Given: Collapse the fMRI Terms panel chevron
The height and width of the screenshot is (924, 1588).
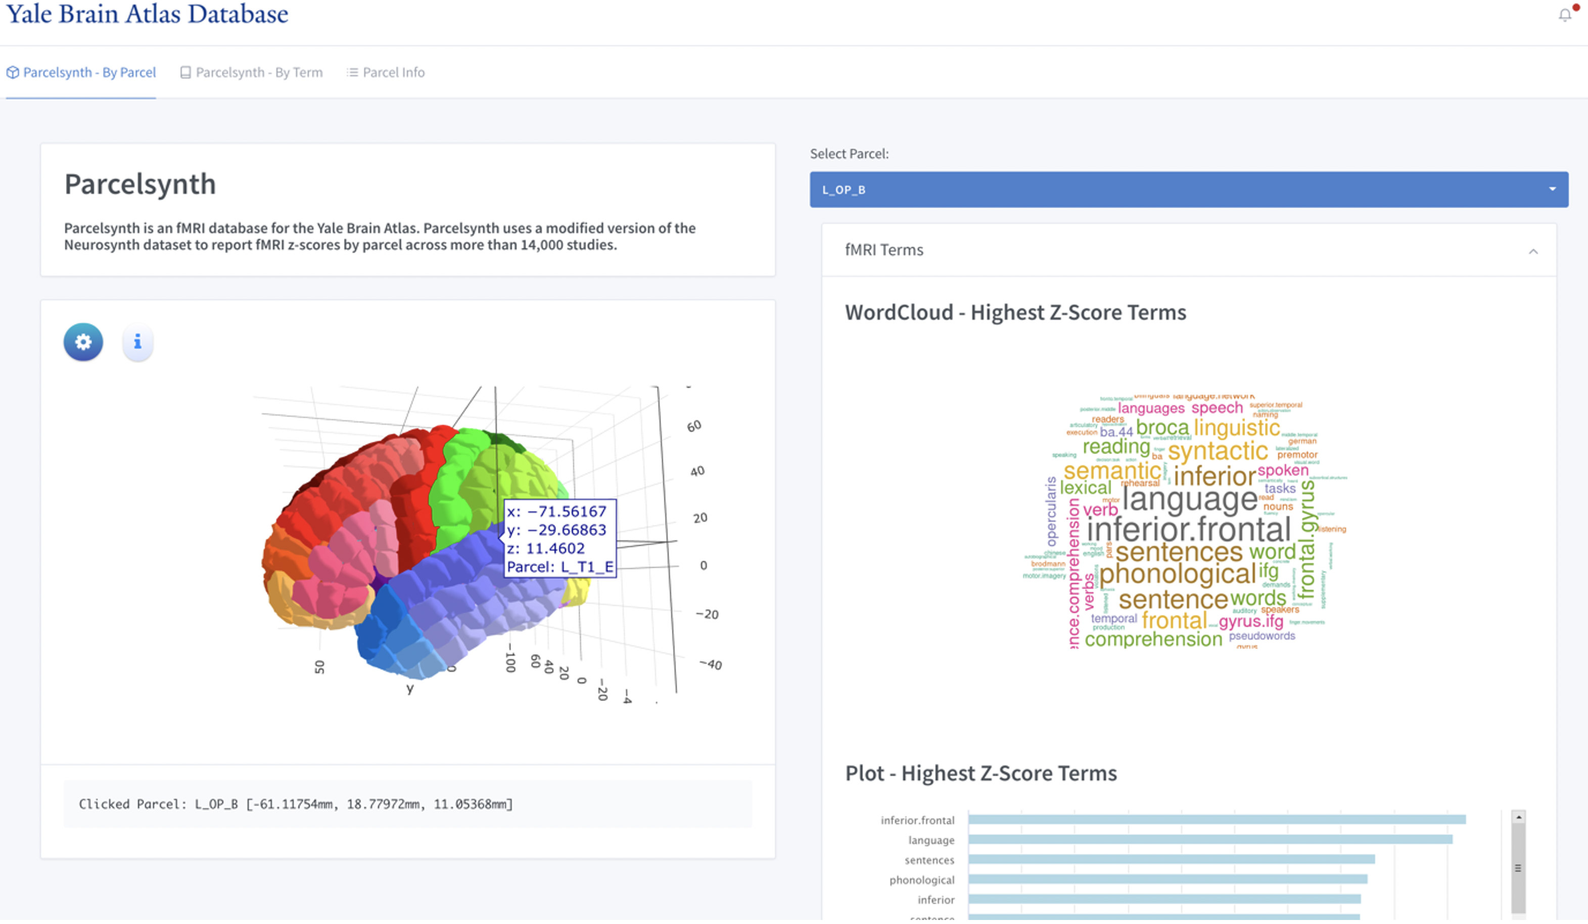Looking at the screenshot, I should [1533, 252].
